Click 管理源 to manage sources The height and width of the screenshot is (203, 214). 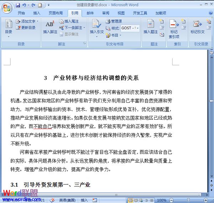tap(114, 21)
